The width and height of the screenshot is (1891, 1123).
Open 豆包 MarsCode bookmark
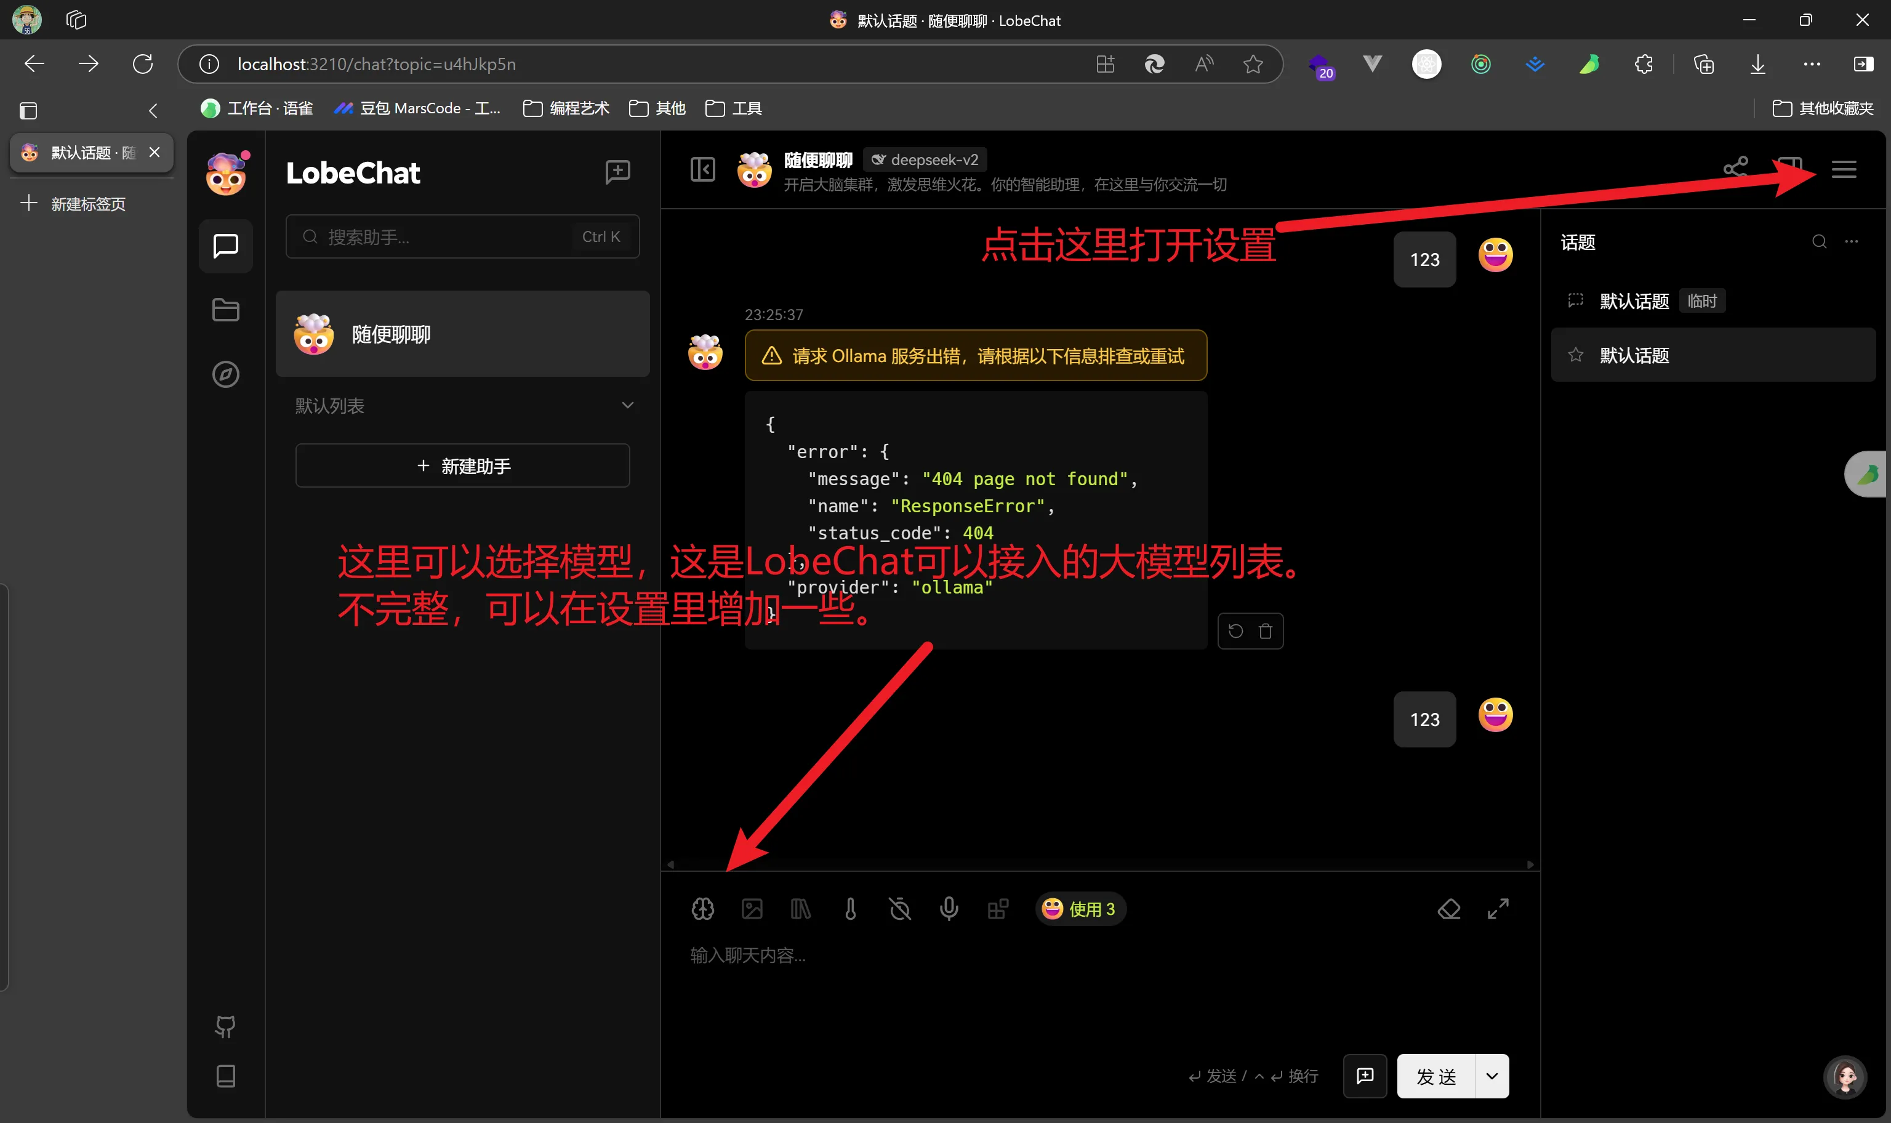pos(417,108)
